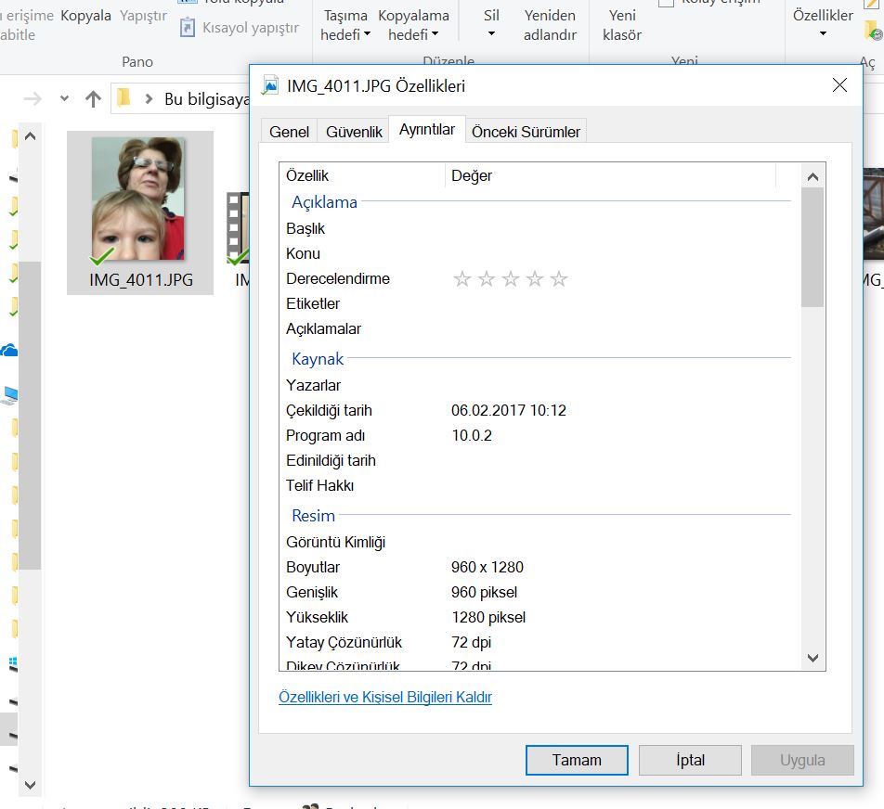Click the properties list scrollbar thumb
Viewport: 884px width, 809px height.
tap(812, 247)
